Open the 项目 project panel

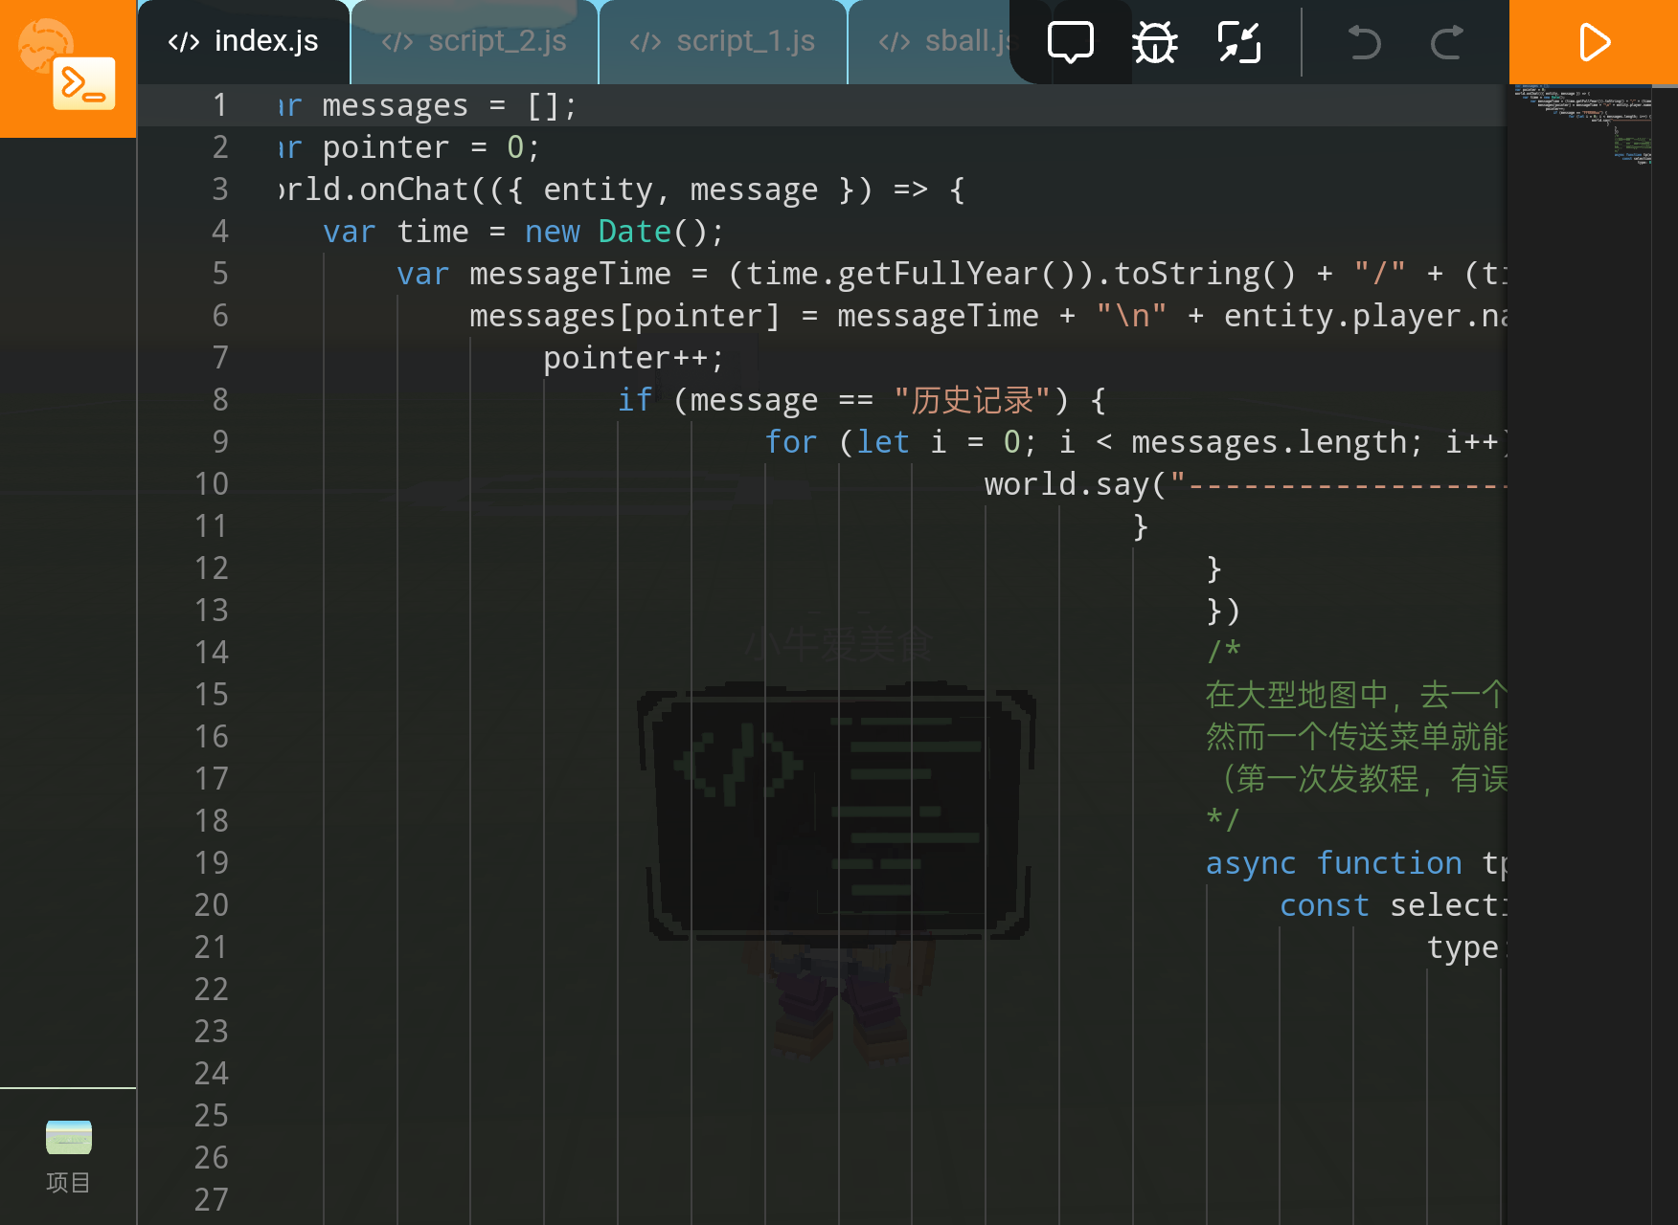point(68,1157)
